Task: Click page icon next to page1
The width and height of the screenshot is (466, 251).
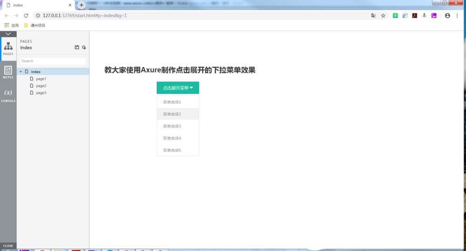Action: (32, 79)
